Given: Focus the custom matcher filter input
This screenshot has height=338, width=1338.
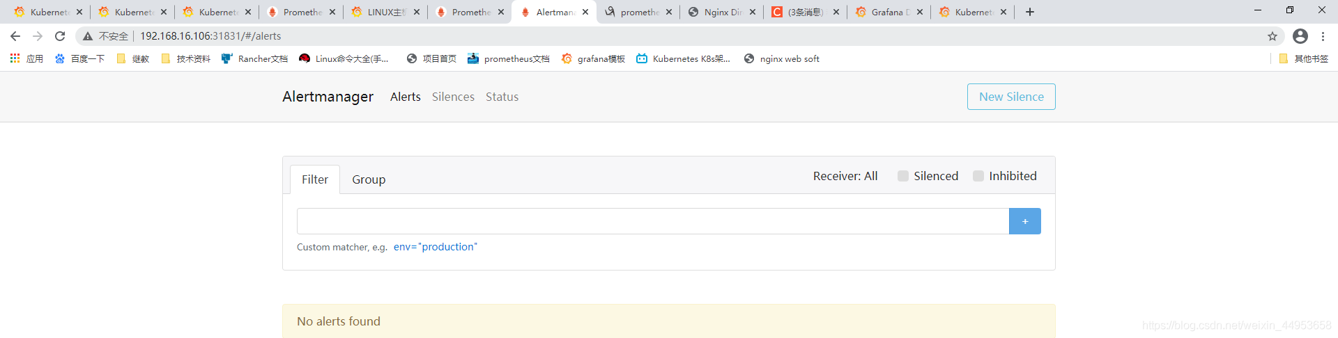Looking at the screenshot, I should tap(653, 221).
